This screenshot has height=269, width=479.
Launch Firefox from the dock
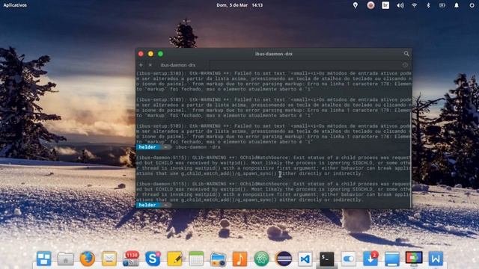coord(87,259)
